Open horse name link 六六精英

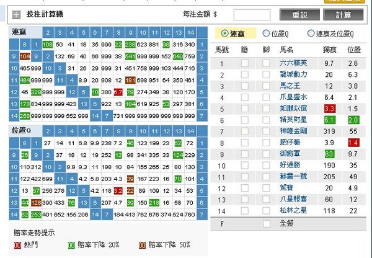pyautogui.click(x=293, y=63)
